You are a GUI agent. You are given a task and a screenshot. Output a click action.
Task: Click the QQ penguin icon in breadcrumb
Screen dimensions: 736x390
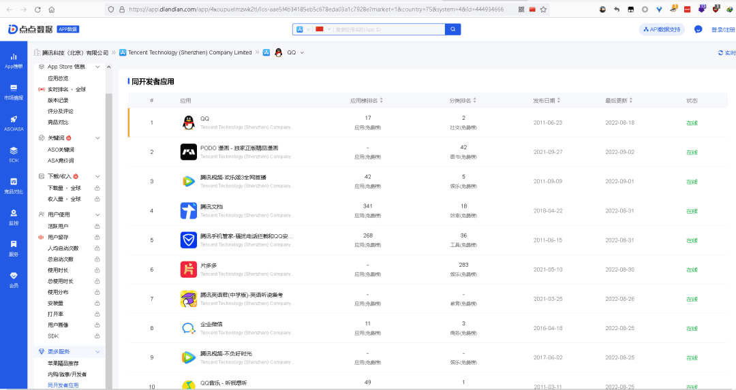coord(278,52)
